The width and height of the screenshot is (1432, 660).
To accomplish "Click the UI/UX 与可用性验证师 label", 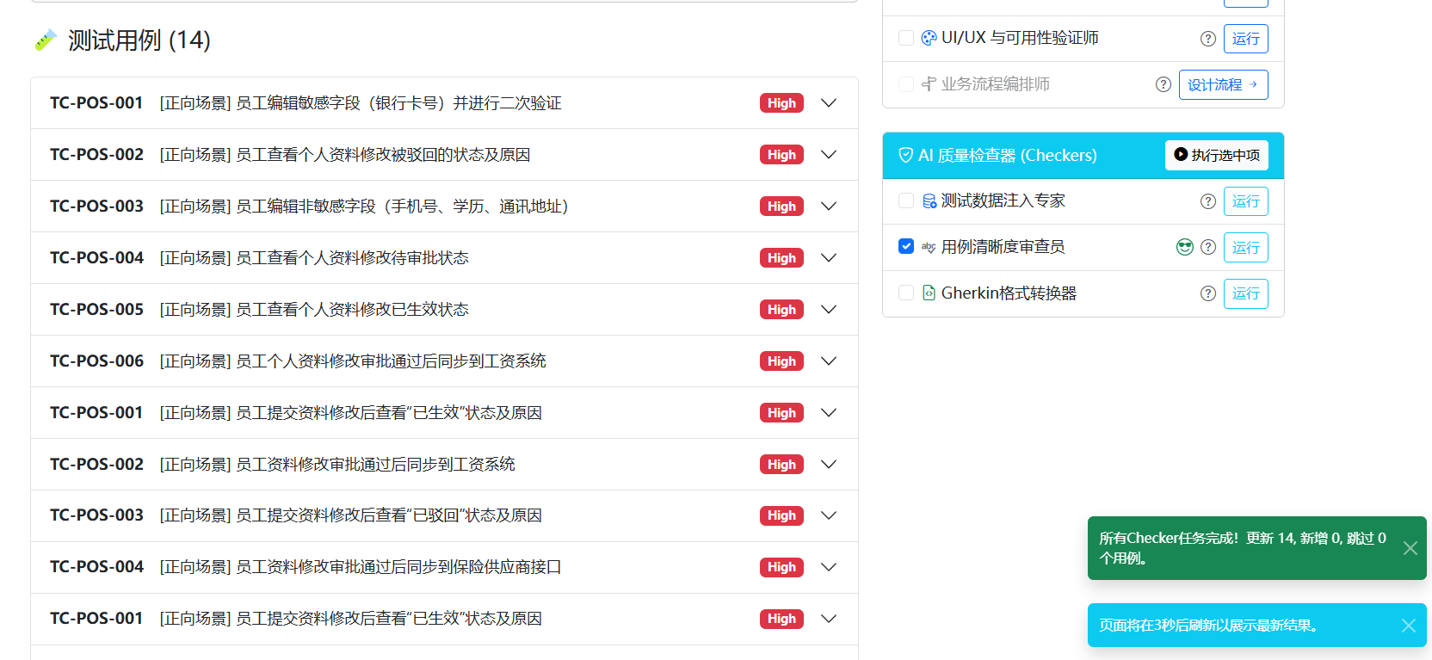I will [1020, 38].
